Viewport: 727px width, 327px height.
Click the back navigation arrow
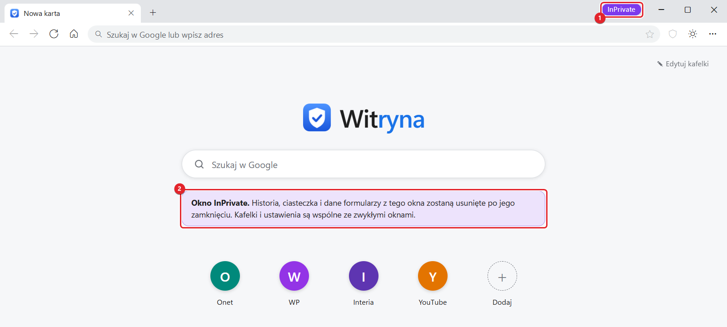pos(14,34)
